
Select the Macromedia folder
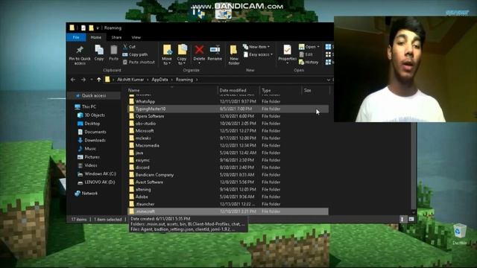click(x=228, y=146)
